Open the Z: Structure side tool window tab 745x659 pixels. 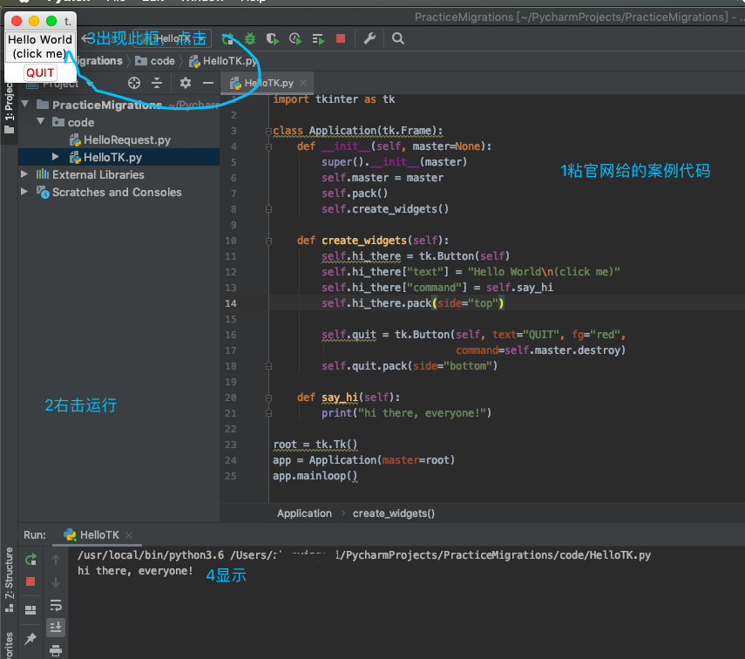[9, 580]
